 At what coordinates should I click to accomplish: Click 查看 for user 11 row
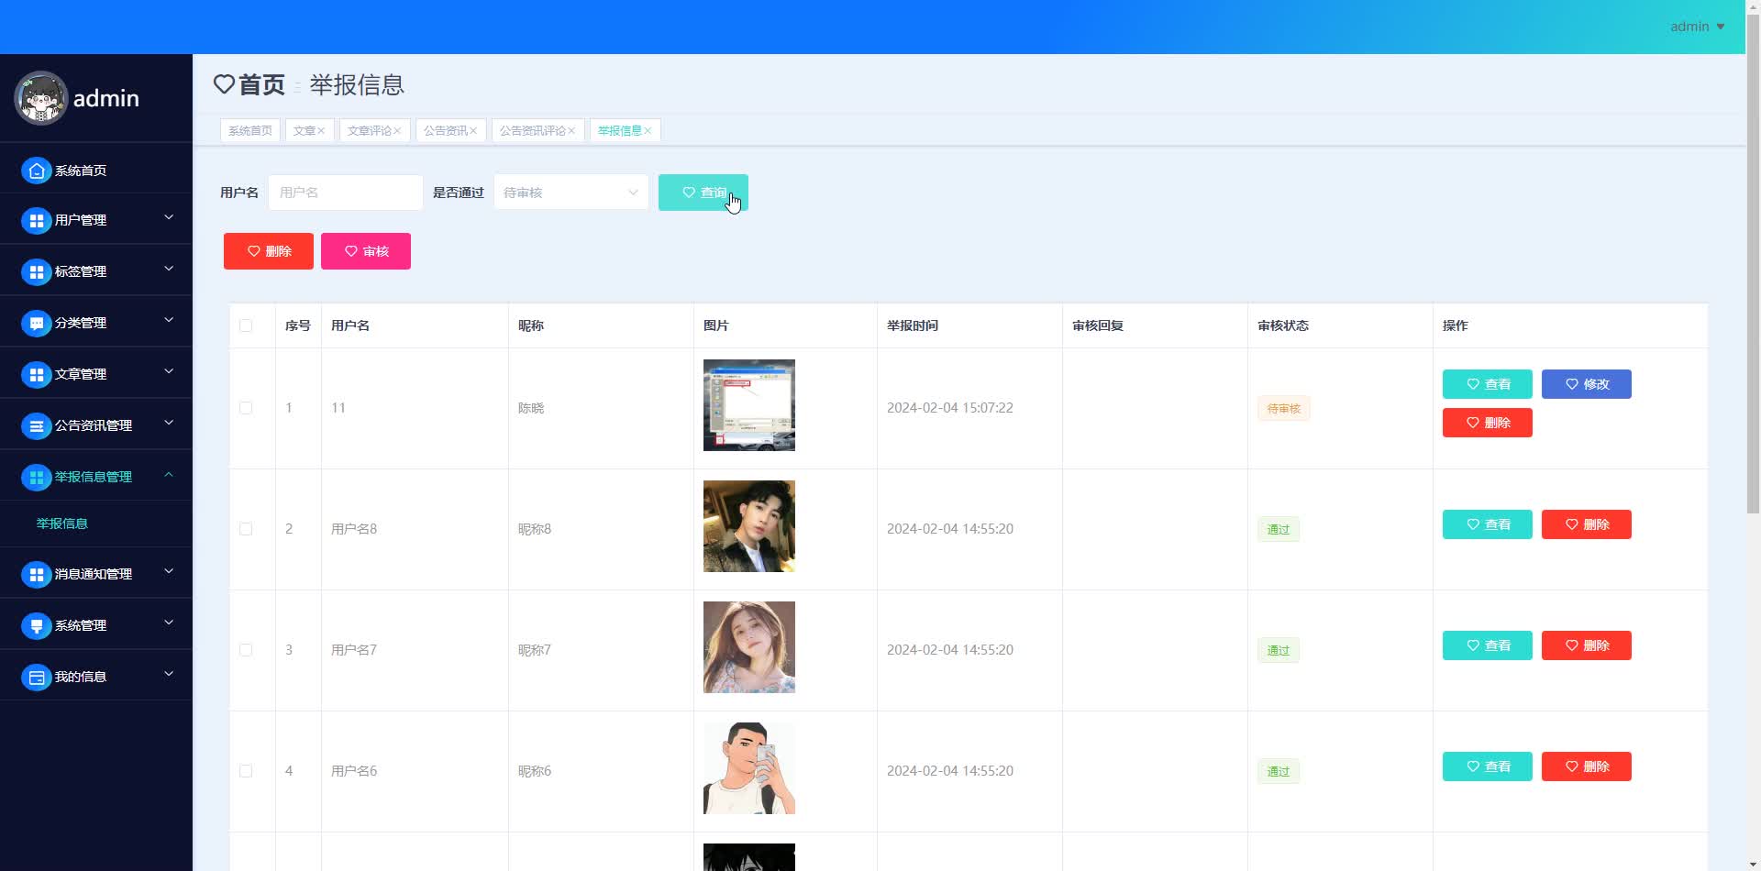[1488, 384]
